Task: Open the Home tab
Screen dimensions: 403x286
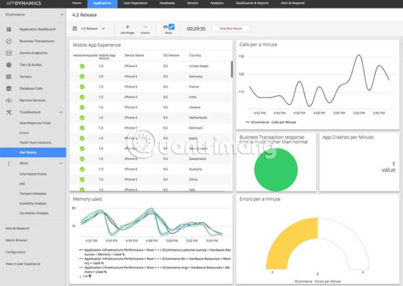Action: pos(77,3)
